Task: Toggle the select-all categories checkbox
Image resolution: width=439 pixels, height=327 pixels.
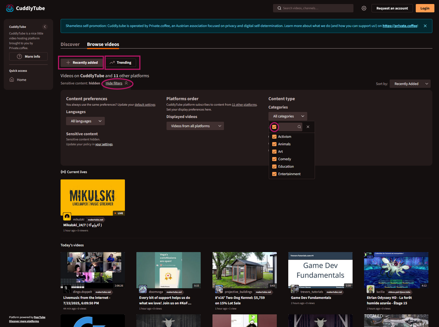Action: (x=274, y=127)
